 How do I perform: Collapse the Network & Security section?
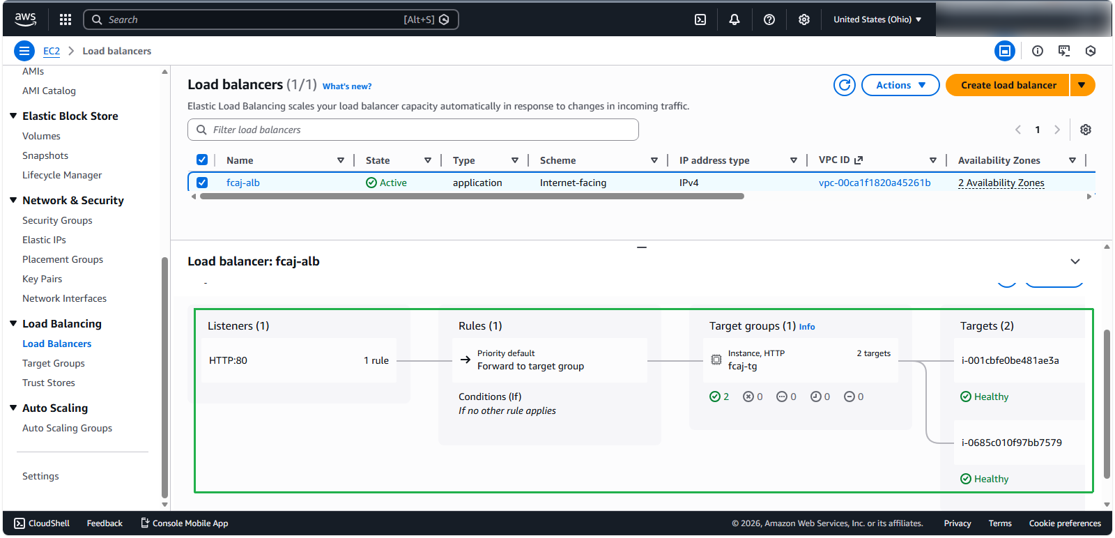(x=13, y=200)
